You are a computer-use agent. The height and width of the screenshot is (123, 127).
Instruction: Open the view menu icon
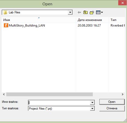[x=98, y=12]
